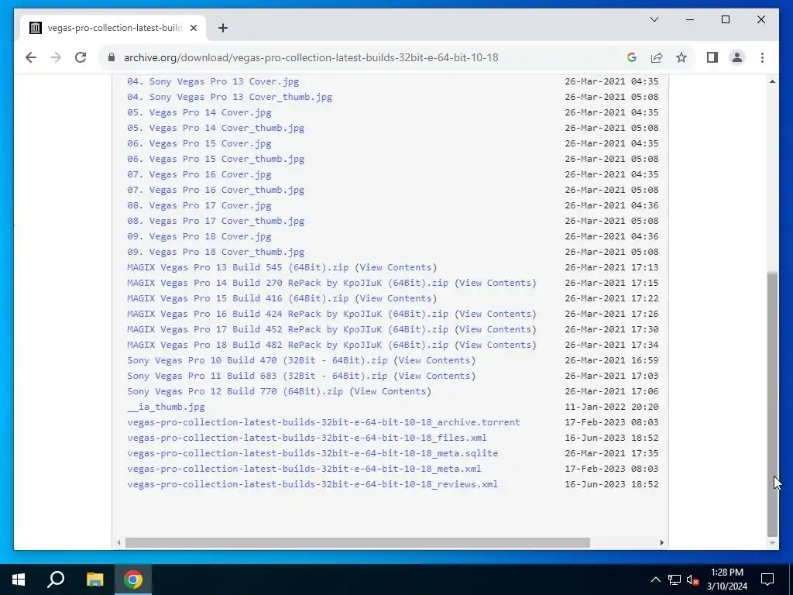
Task: Download Sony Vegas Pro 11 Build 683 zip
Action: coord(257,376)
